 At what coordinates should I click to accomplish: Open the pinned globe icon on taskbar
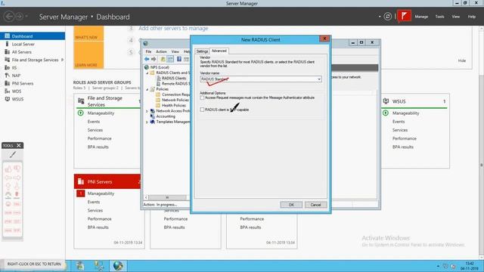(118, 265)
